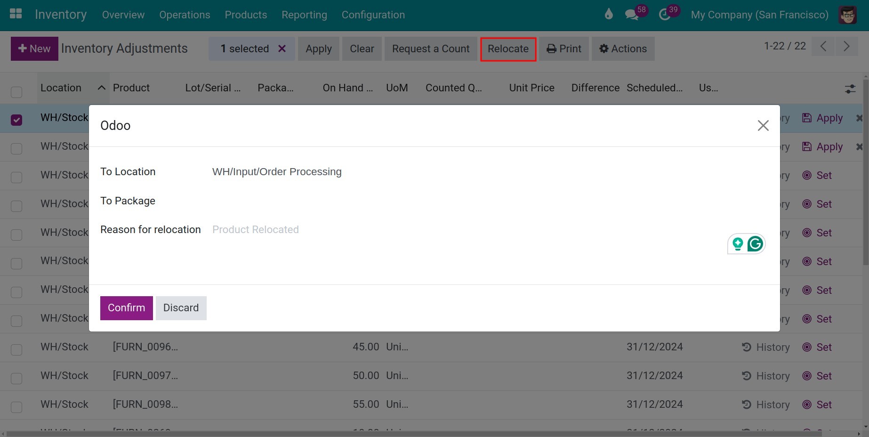
Task: Click the 1-22 / 22 pager counter
Action: (x=785, y=46)
